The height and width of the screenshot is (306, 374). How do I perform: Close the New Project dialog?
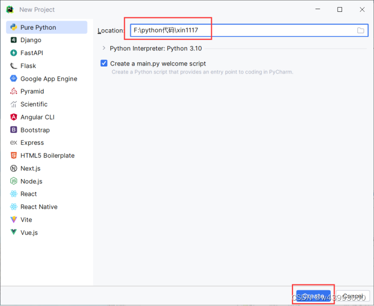(x=362, y=10)
